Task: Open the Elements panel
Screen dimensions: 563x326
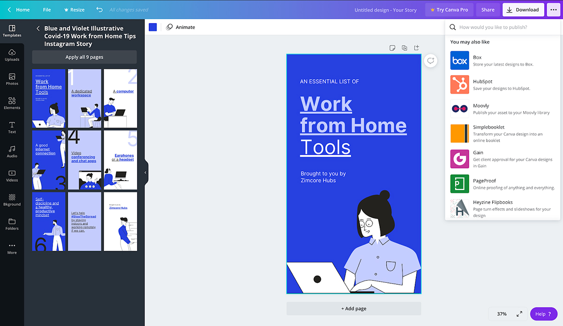Action: (12, 103)
